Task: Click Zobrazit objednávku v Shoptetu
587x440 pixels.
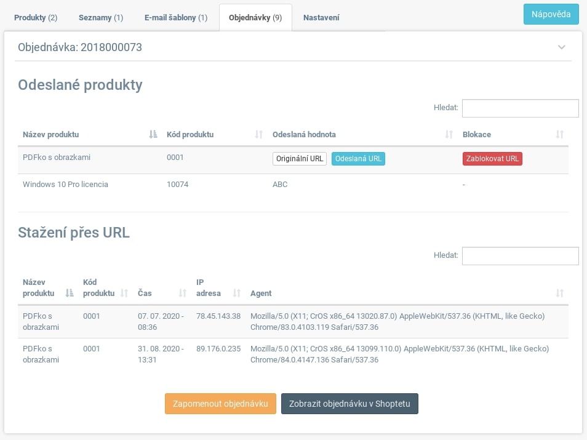Action: tap(349, 404)
